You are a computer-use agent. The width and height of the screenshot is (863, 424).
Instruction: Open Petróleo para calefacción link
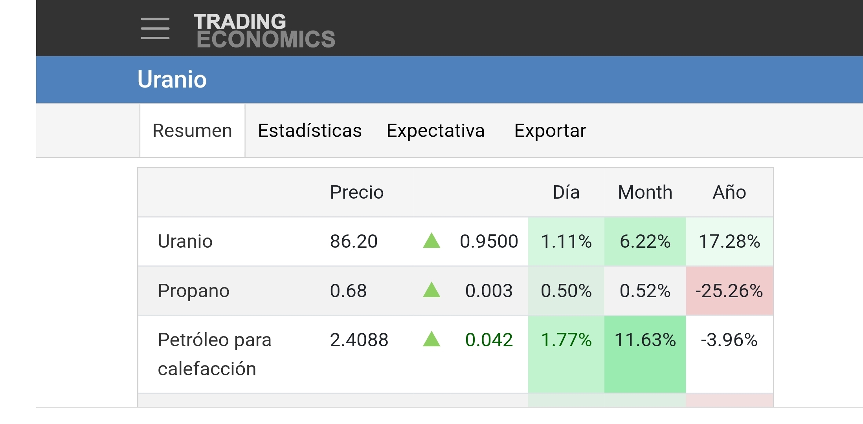(215, 354)
